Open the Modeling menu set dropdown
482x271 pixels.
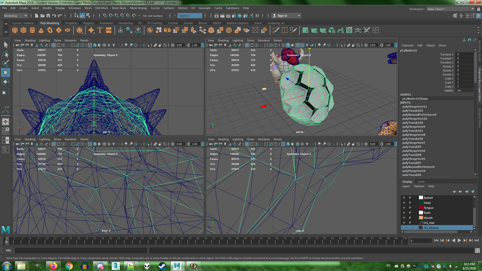click(x=16, y=16)
